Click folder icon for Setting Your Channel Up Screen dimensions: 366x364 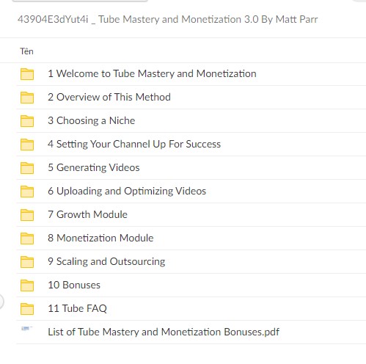click(27, 145)
